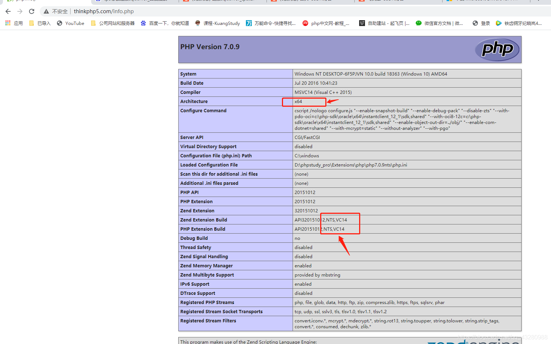Click the Registered Stream Filters label
The width and height of the screenshot is (551, 344).
[x=208, y=321]
